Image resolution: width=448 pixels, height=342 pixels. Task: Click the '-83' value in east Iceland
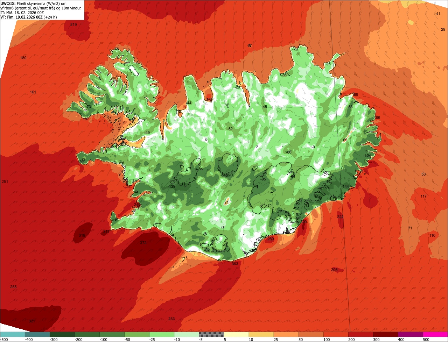click(350, 107)
